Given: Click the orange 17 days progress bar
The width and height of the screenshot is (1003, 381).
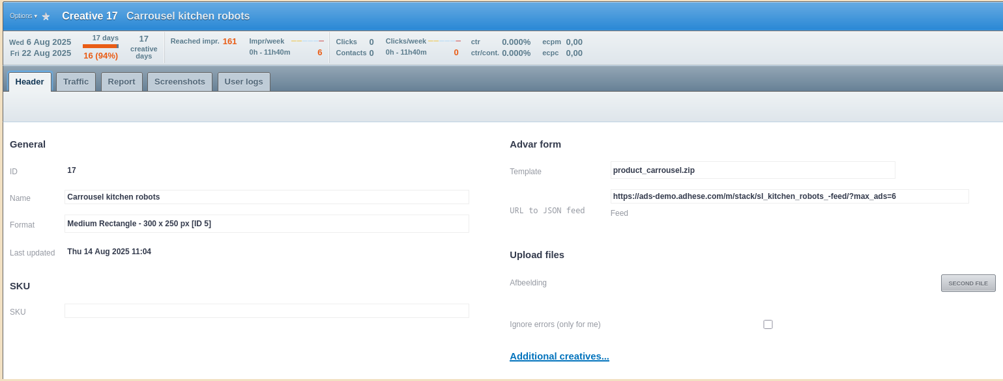Looking at the screenshot, I should [100, 46].
